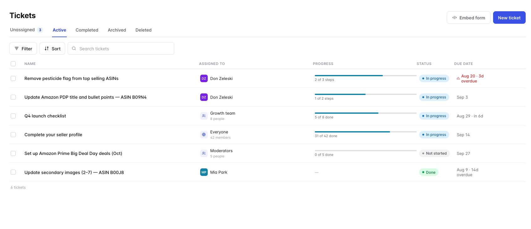Click the unassigned count badge 3
Image resolution: width=531 pixels, height=229 pixels.
click(40, 30)
